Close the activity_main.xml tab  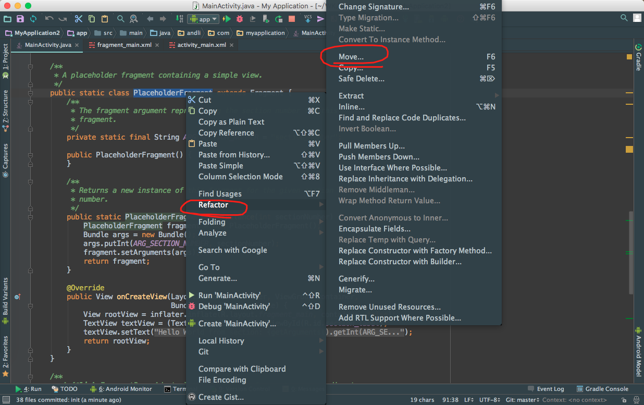coord(231,45)
